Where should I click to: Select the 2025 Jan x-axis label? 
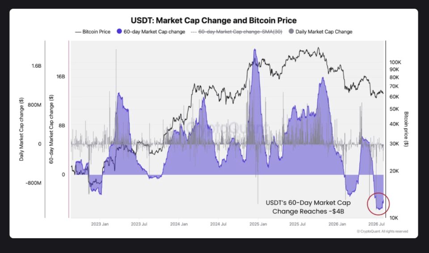pyautogui.click(x=258, y=224)
